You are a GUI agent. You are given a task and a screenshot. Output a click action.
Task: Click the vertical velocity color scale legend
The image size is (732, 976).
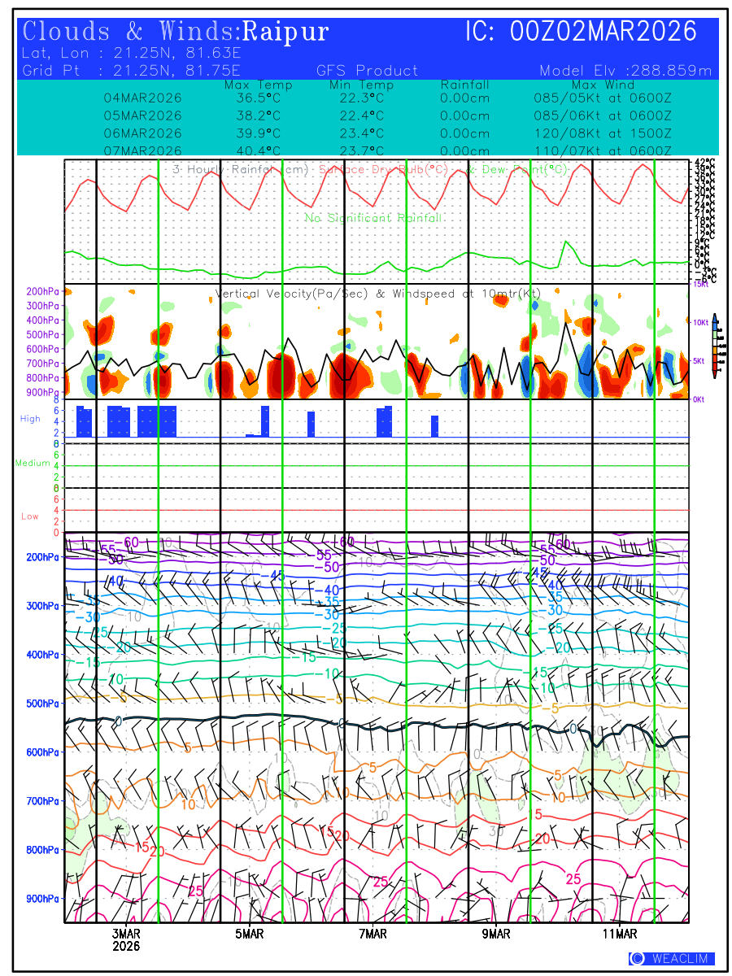[x=714, y=346]
